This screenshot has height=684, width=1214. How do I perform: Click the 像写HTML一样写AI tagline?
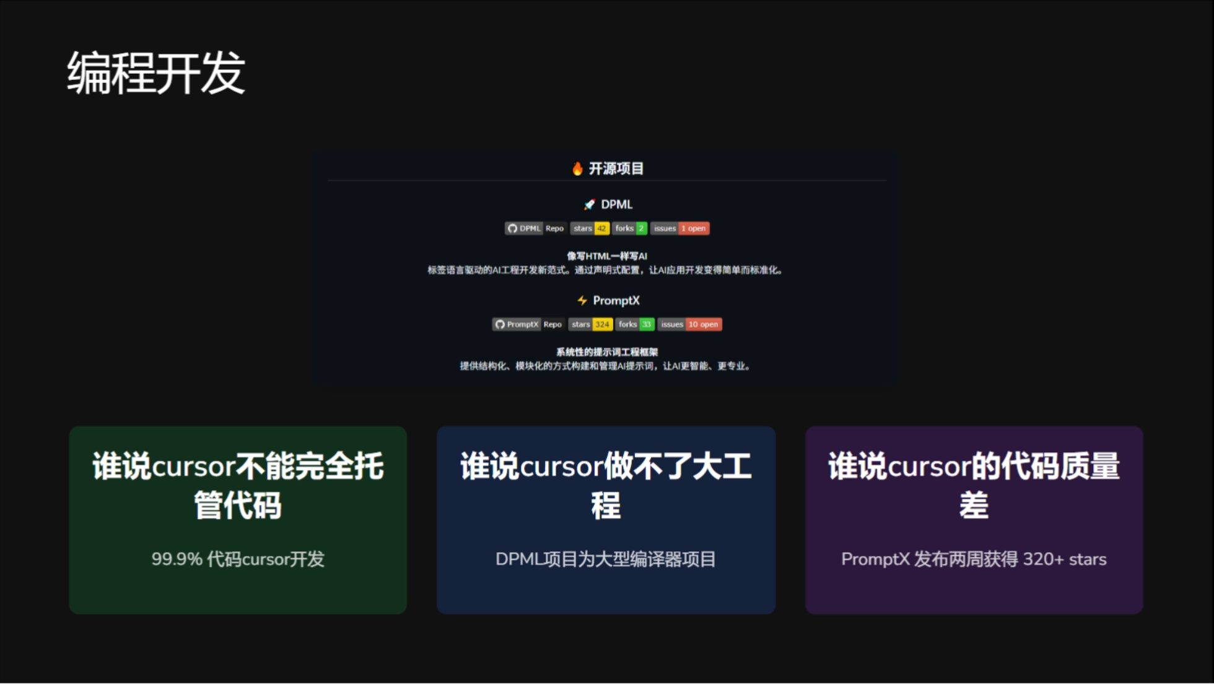tap(607, 256)
